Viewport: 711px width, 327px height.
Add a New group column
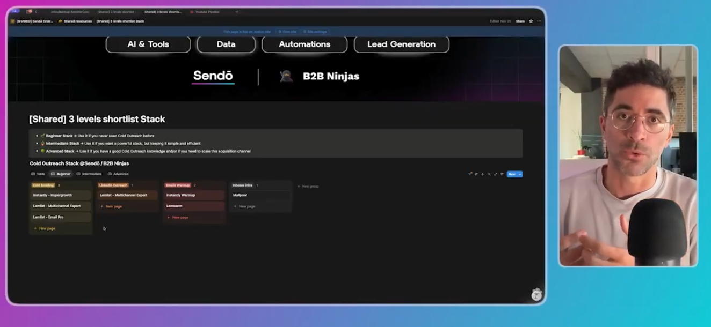pos(308,186)
